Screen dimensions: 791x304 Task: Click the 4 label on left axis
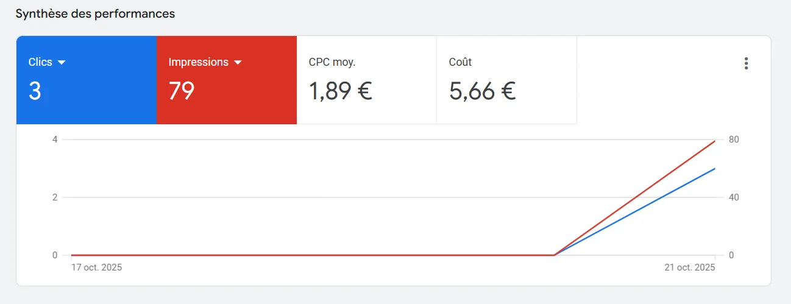(55, 140)
